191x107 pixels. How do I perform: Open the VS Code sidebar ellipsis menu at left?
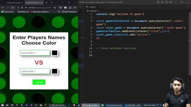(x=80, y=7)
